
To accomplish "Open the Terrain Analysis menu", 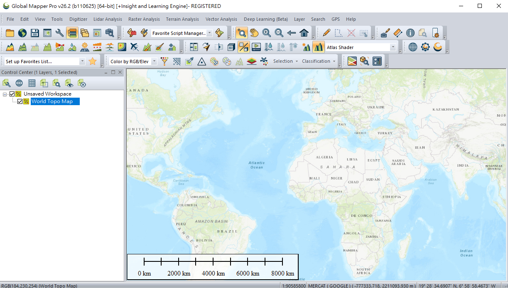I will [x=182, y=19].
